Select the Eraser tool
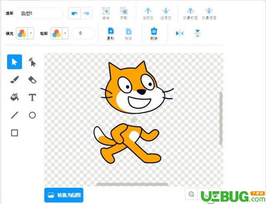266x204 pixels. coord(32,79)
